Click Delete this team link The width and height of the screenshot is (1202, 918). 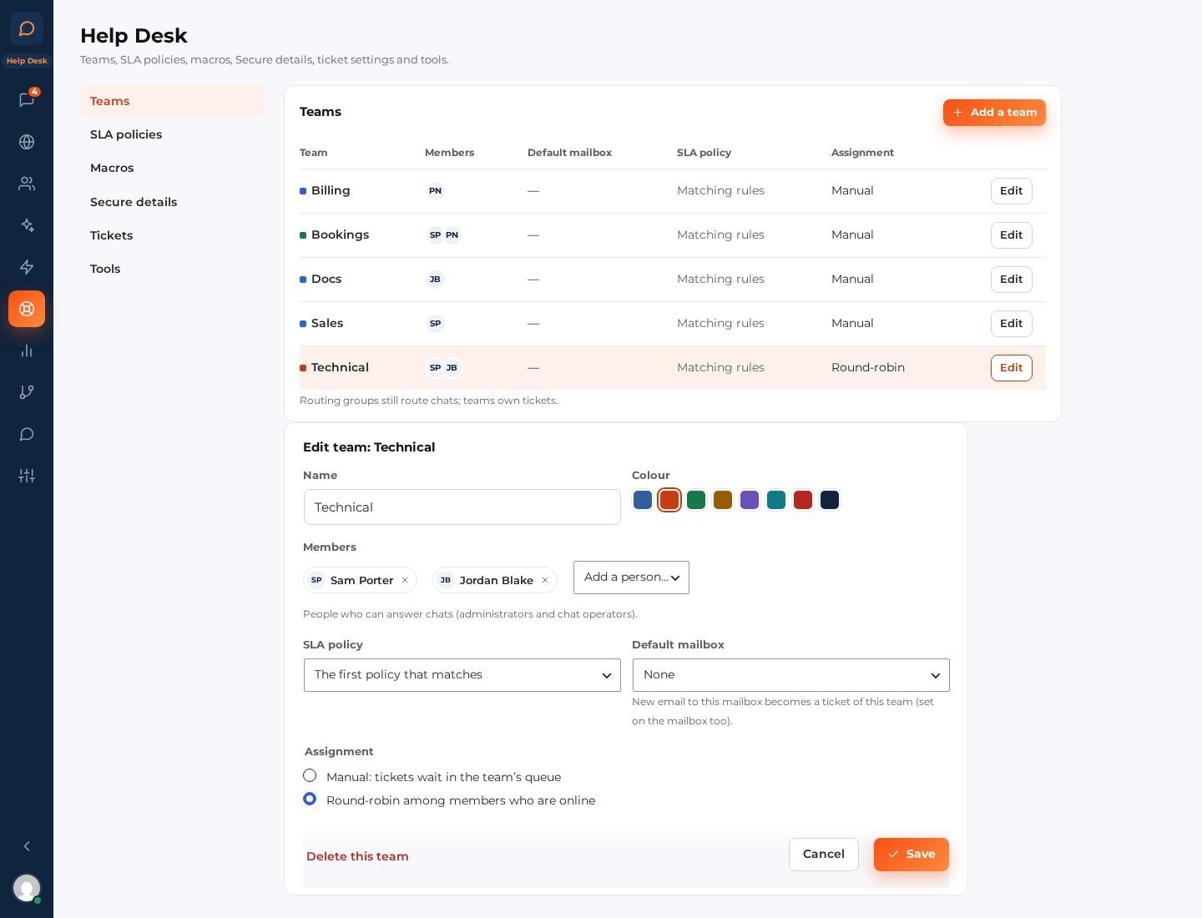pos(357,856)
